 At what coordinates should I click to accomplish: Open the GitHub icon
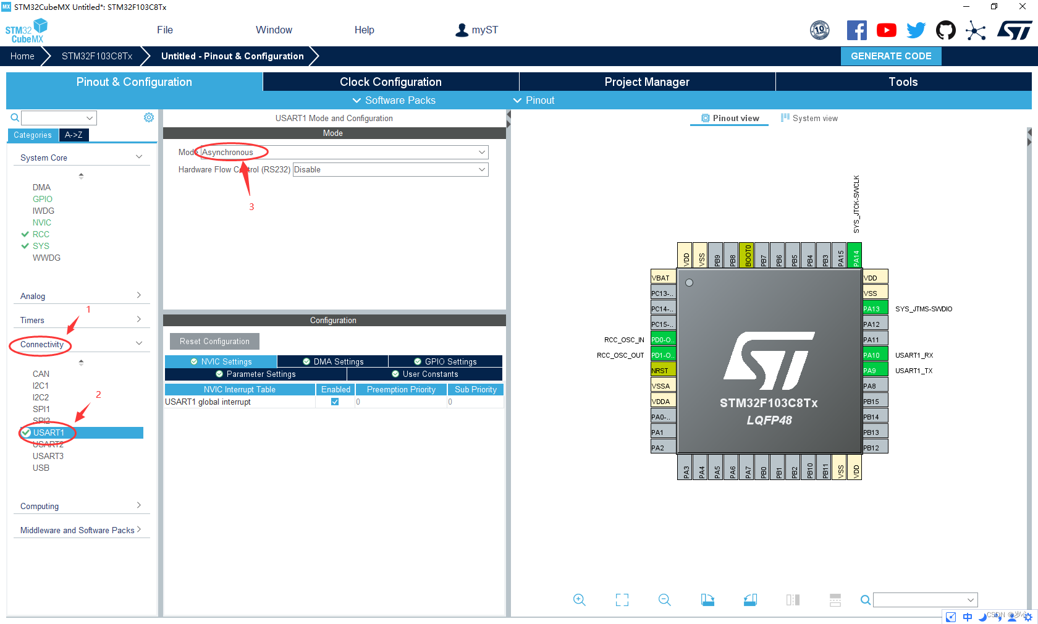[x=945, y=30]
